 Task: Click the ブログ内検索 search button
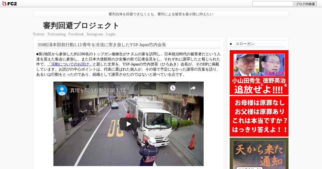click(305, 4)
